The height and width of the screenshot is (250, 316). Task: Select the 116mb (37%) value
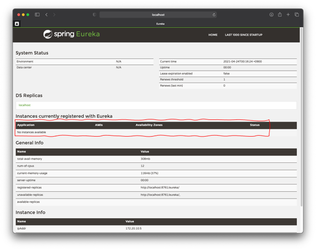click(x=149, y=173)
